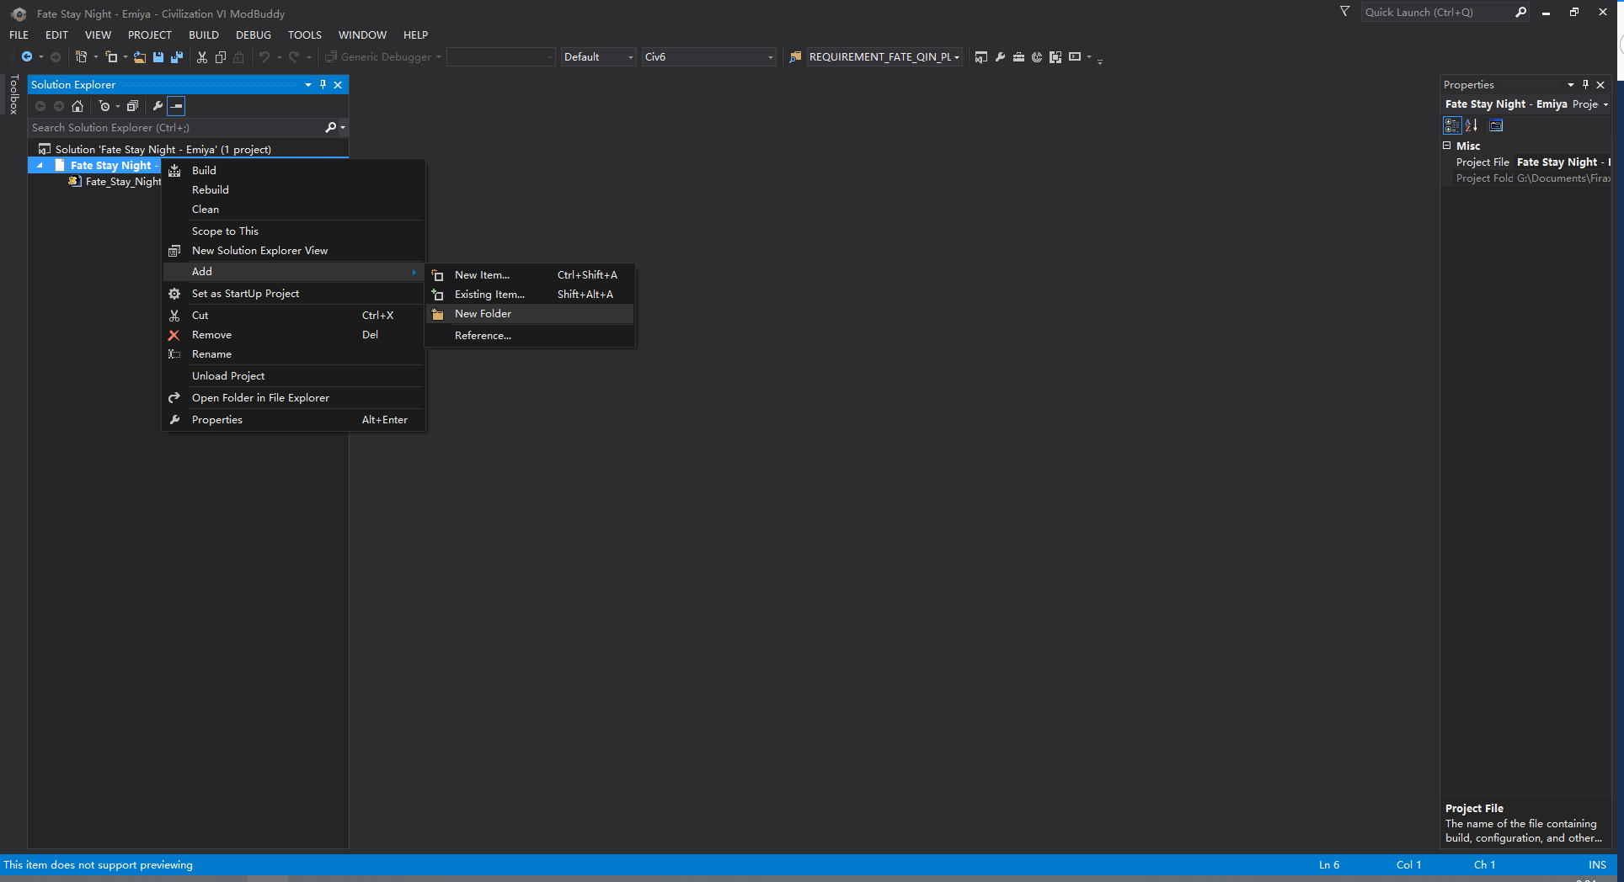Click the Command Window toolbar icon
1624x882 pixels.
click(1075, 57)
